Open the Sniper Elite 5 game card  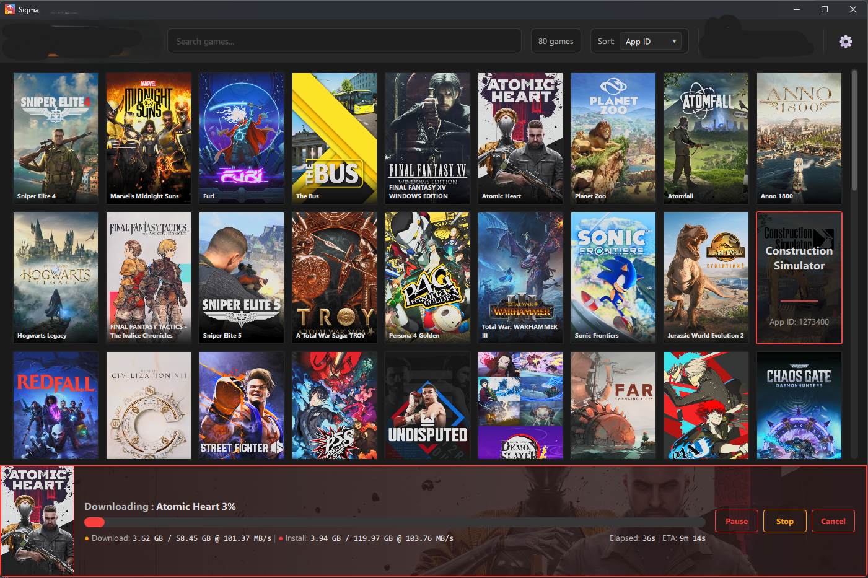(x=242, y=278)
